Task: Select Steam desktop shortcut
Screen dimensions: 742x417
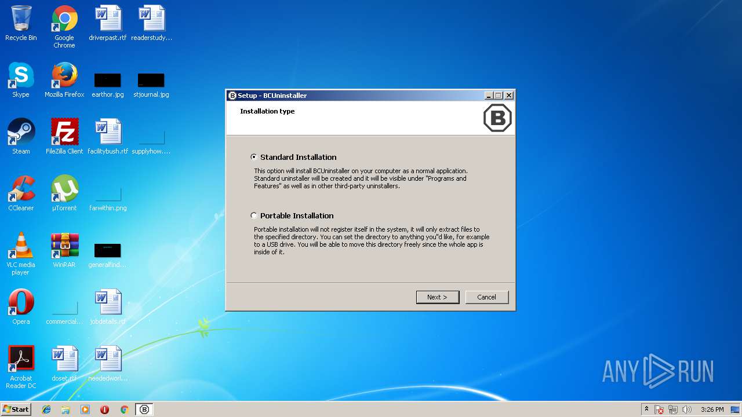Action: (x=21, y=137)
